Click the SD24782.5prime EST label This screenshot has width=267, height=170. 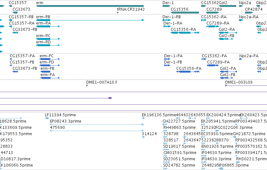coord(179,165)
